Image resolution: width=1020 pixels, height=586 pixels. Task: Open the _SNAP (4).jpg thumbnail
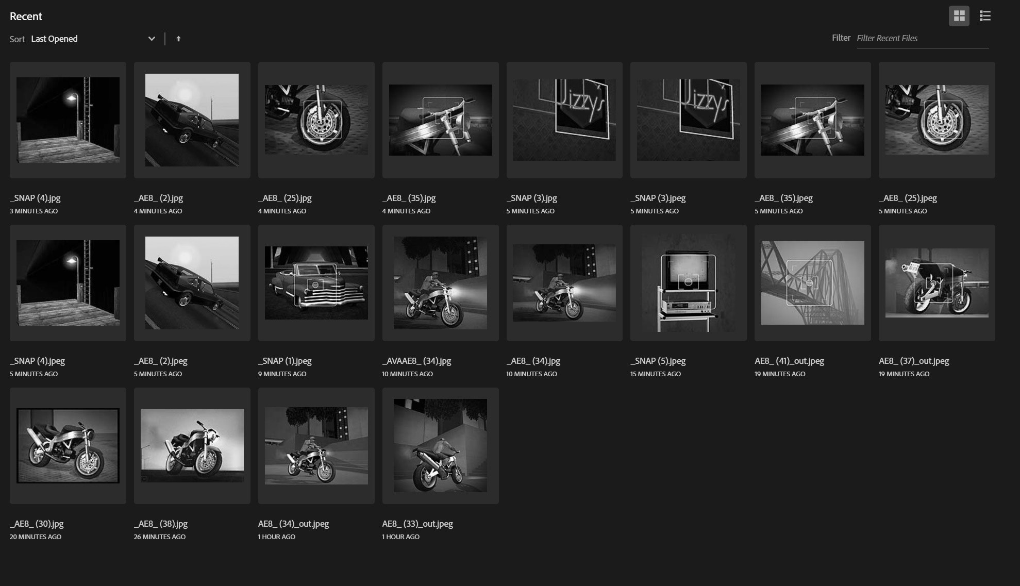pyautogui.click(x=68, y=120)
